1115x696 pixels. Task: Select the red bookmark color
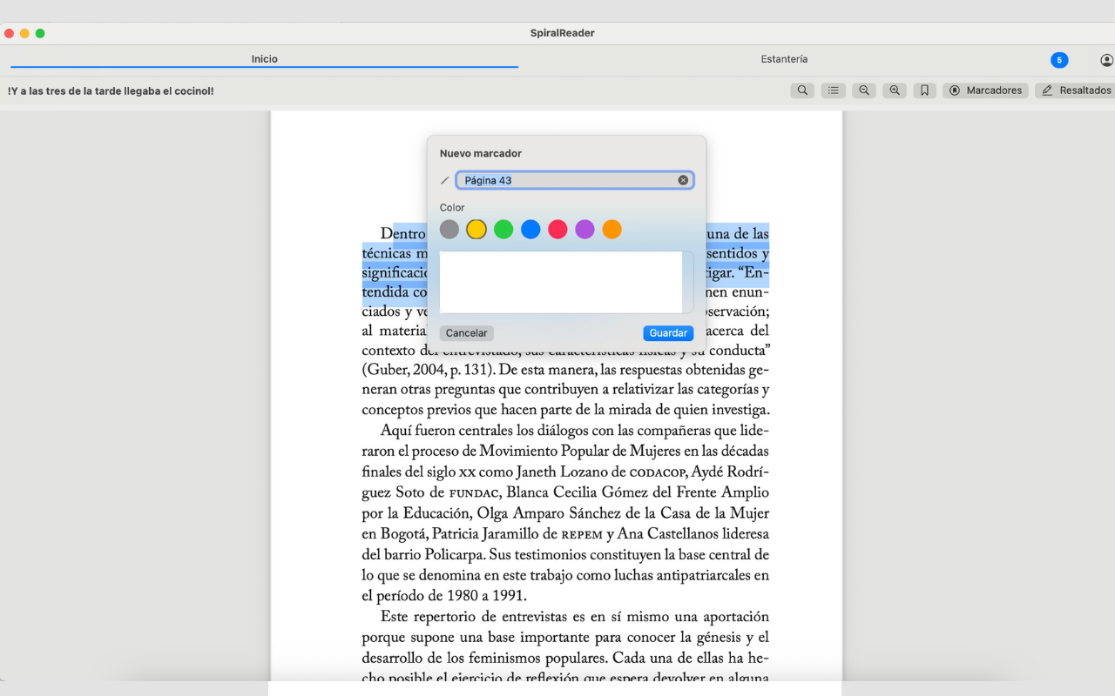click(557, 229)
